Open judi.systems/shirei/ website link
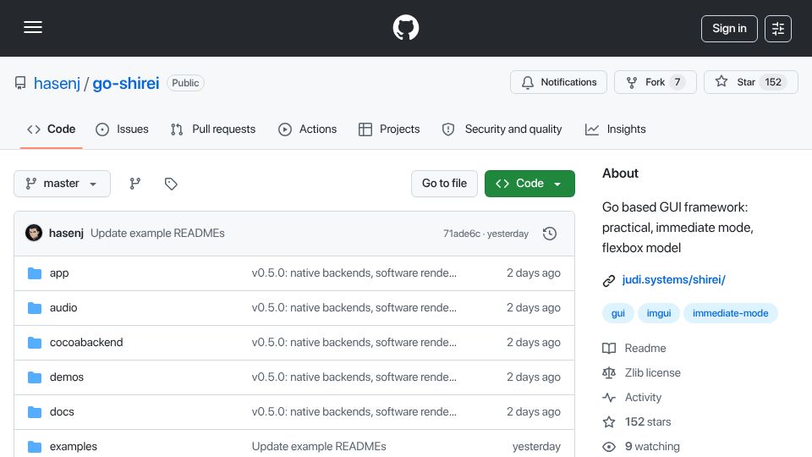This screenshot has width=812, height=457. coord(673,280)
